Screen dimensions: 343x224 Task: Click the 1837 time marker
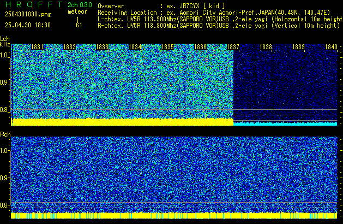click(233, 47)
